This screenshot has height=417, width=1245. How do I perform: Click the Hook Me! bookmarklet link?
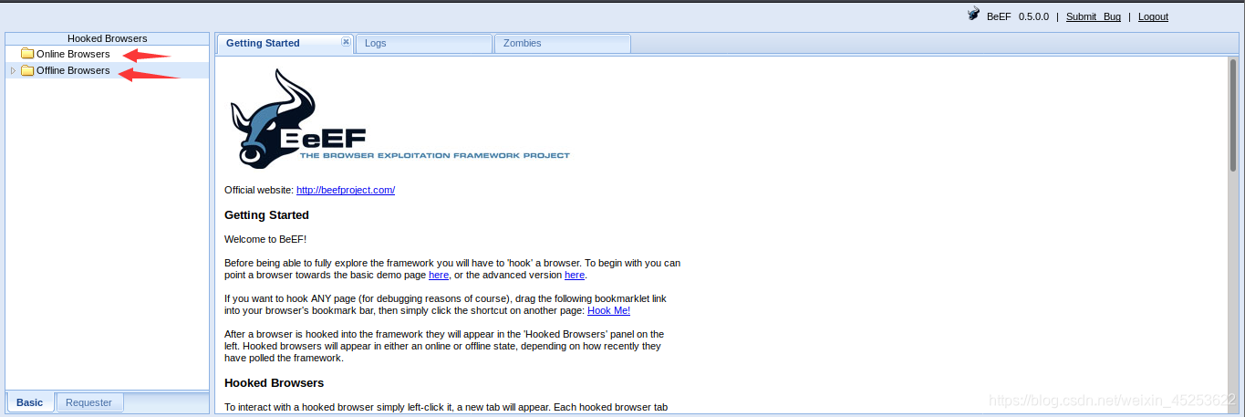[608, 310]
